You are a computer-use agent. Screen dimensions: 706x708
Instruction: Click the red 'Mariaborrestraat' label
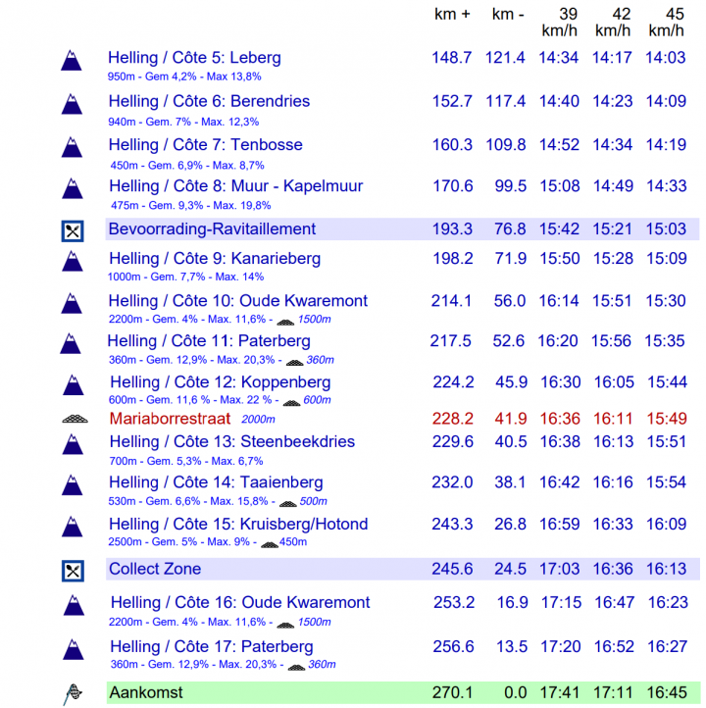pyautogui.click(x=170, y=419)
